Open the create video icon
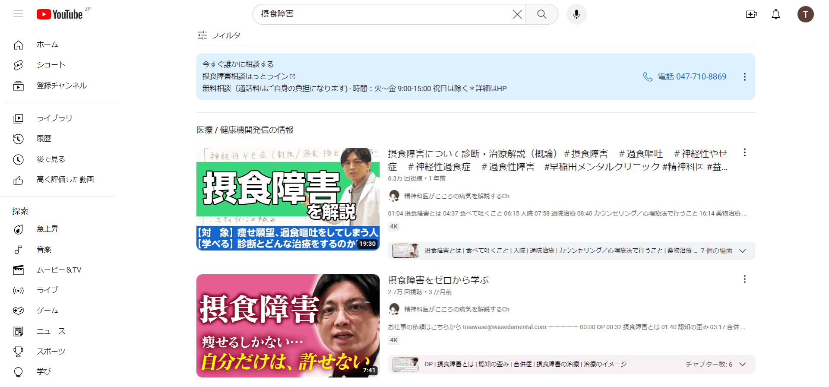 coord(751,14)
